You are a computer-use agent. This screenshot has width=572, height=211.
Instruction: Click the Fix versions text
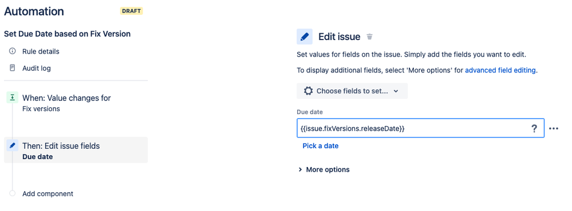pos(41,108)
